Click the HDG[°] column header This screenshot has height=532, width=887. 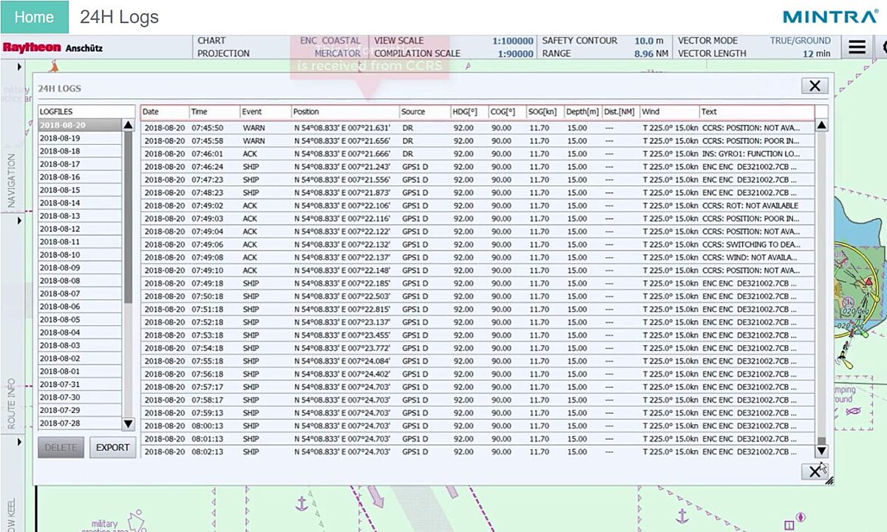(469, 112)
